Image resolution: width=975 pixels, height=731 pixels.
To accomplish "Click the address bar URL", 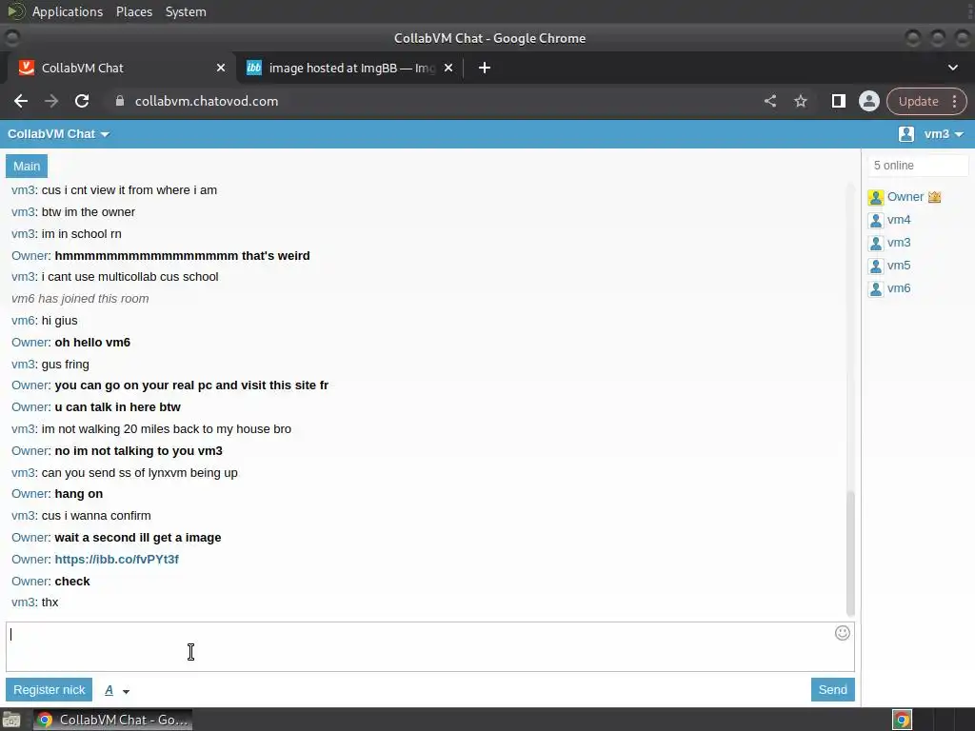I will point(207,101).
